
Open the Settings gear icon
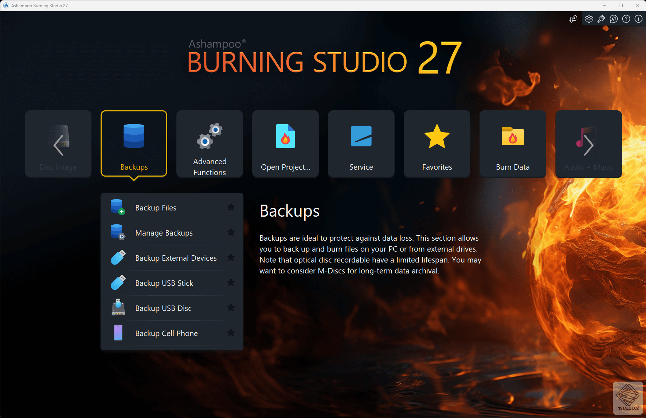pyautogui.click(x=589, y=19)
